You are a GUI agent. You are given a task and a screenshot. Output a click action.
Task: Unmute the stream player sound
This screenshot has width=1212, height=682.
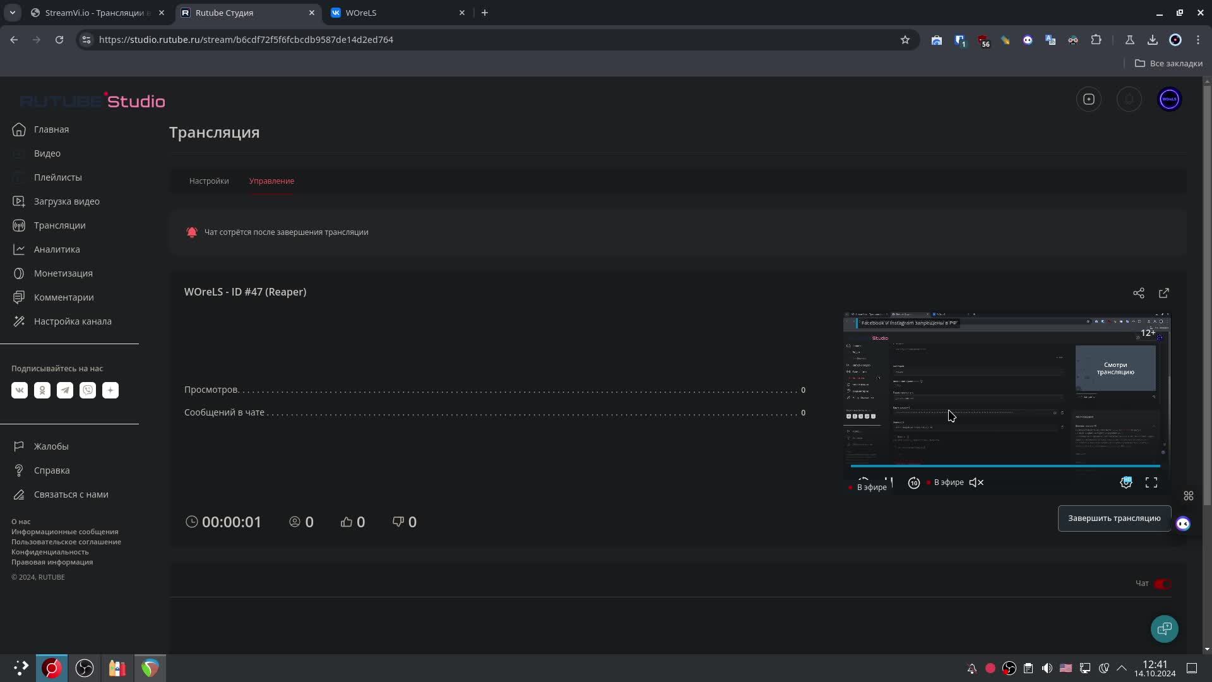(x=977, y=482)
